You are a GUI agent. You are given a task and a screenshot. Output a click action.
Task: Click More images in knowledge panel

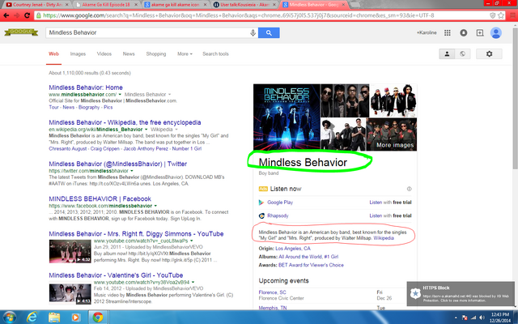395,145
